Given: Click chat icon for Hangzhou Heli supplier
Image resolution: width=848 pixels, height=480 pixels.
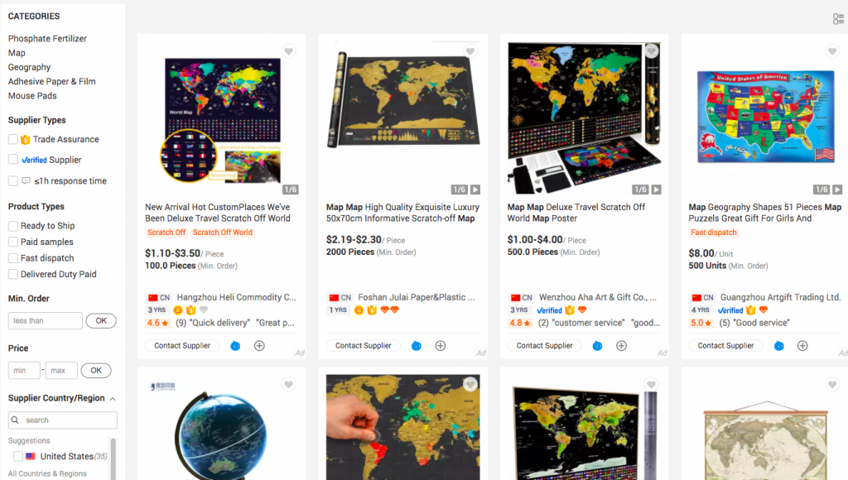Looking at the screenshot, I should click(235, 346).
